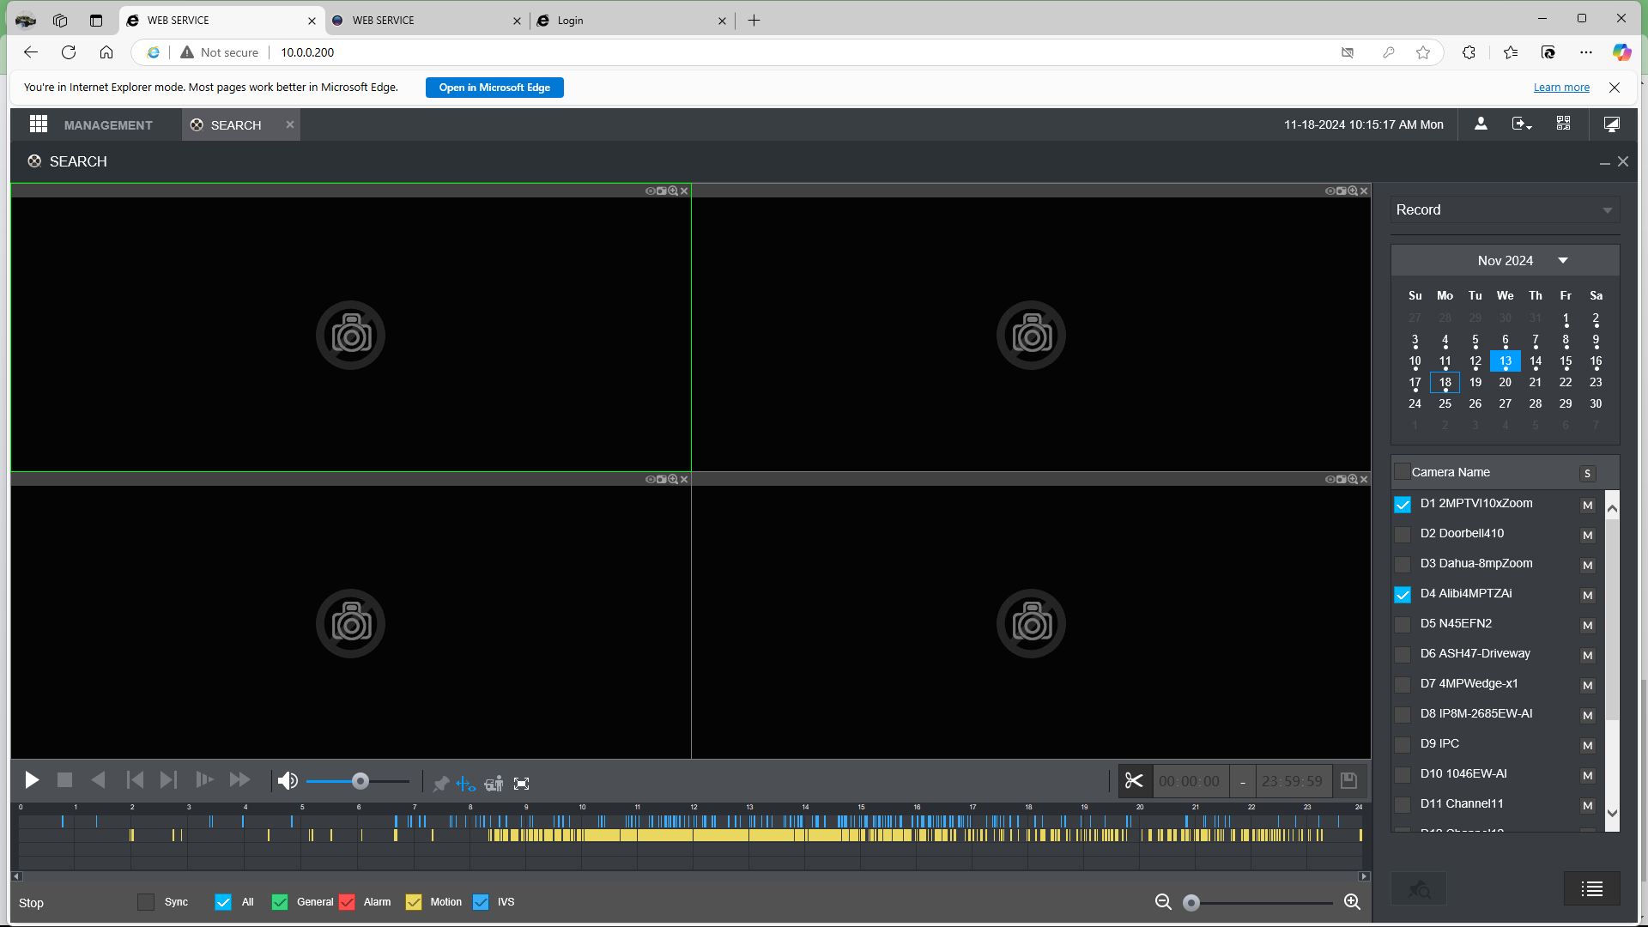Expand the Nov 2024 month selector

point(1562,261)
